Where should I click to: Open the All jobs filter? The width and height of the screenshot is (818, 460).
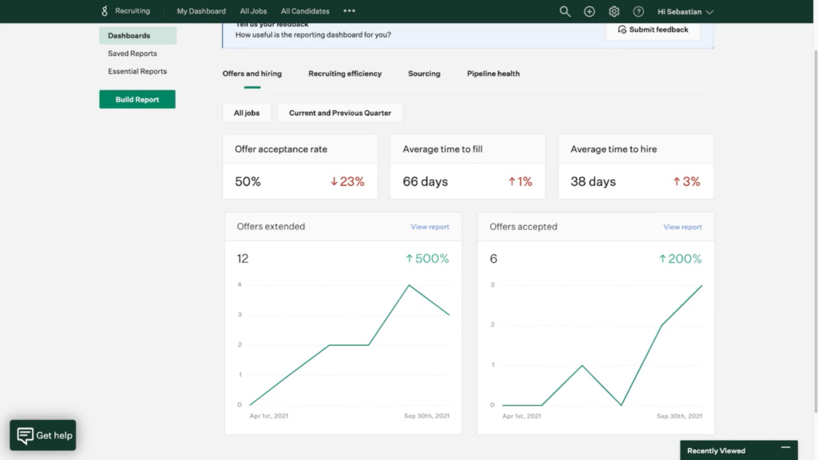pos(247,113)
